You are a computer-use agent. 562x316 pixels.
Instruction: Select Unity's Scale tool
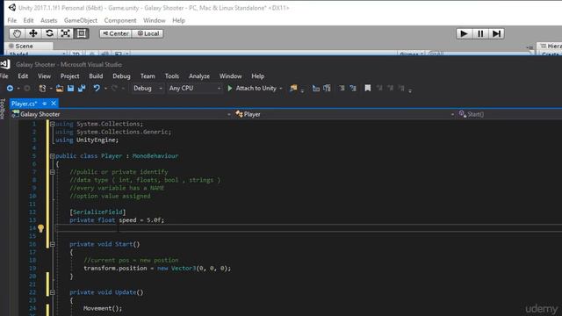pyautogui.click(x=65, y=33)
